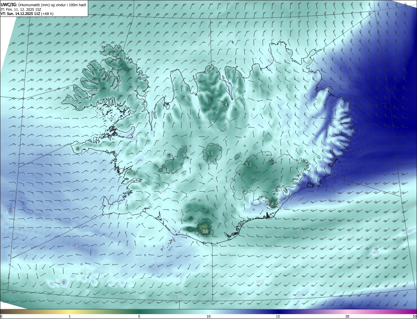Click the 5.5 value on the Hofsjökull glacier

pyautogui.click(x=210, y=153)
